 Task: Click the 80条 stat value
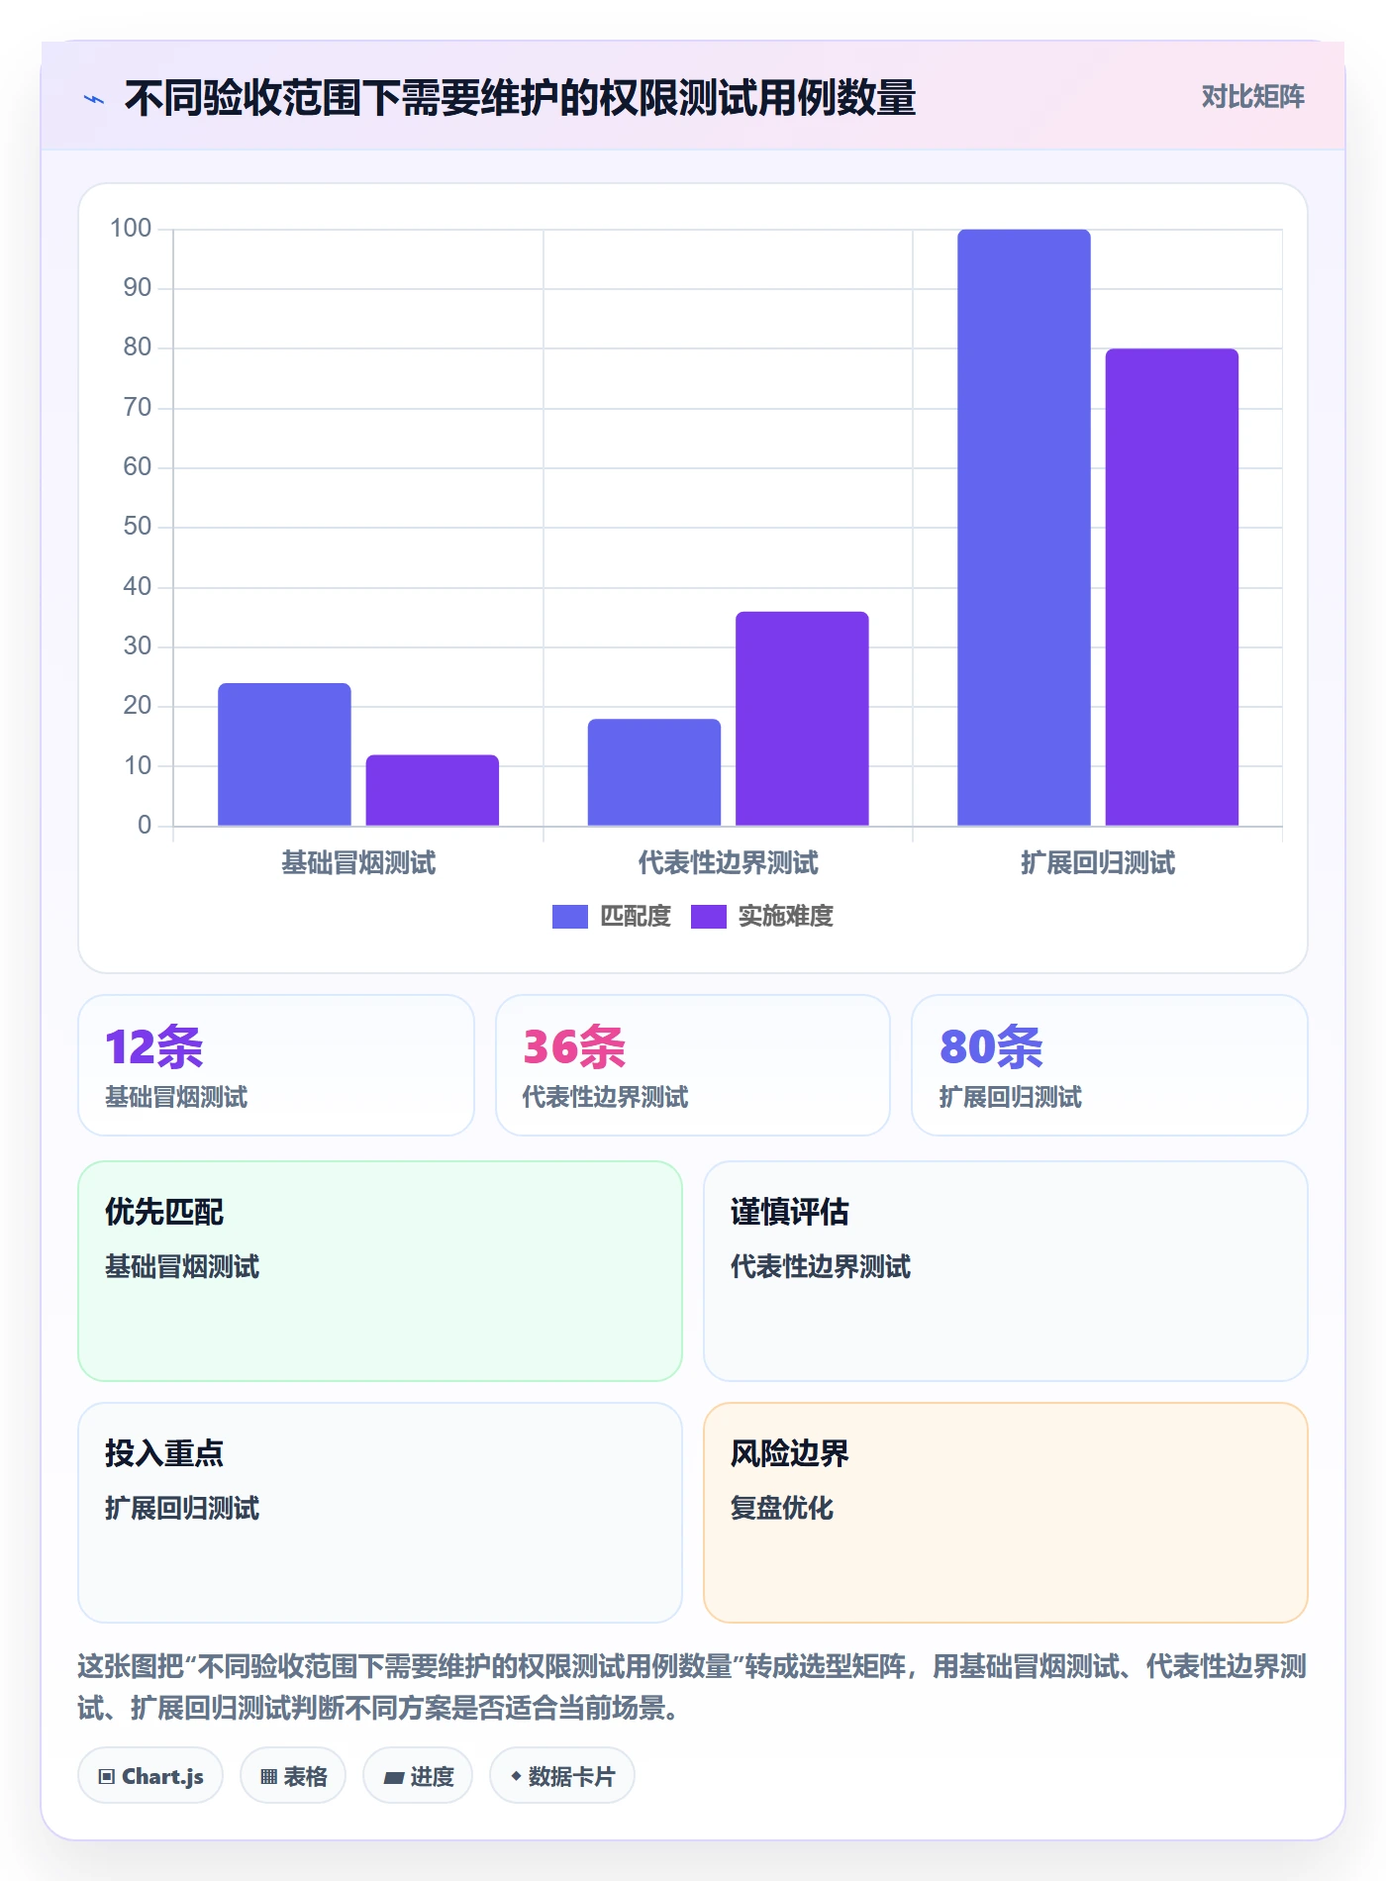tap(991, 1047)
